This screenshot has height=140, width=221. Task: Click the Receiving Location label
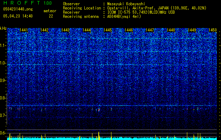pos(82,8)
